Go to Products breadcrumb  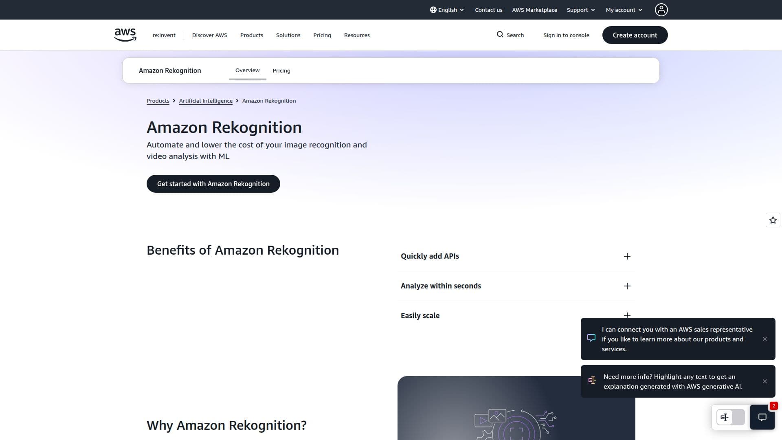point(158,101)
